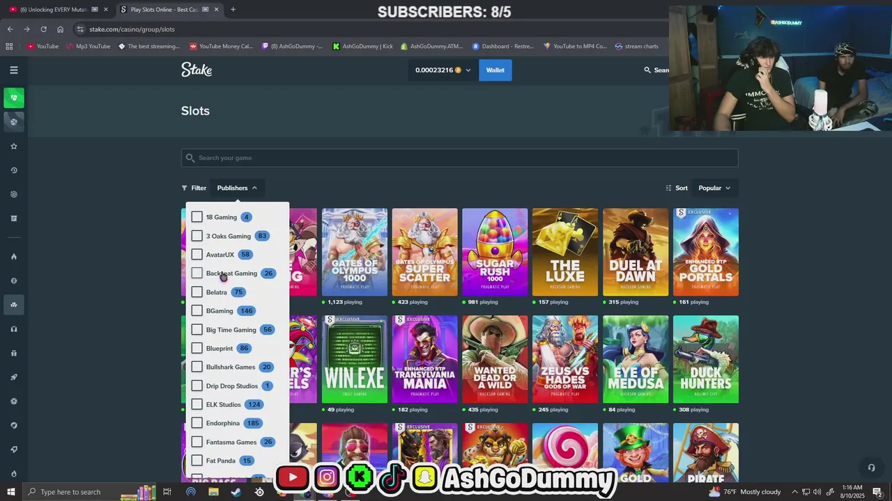This screenshot has width=892, height=501.
Task: Open Steam from the taskbar
Action: [x=236, y=492]
